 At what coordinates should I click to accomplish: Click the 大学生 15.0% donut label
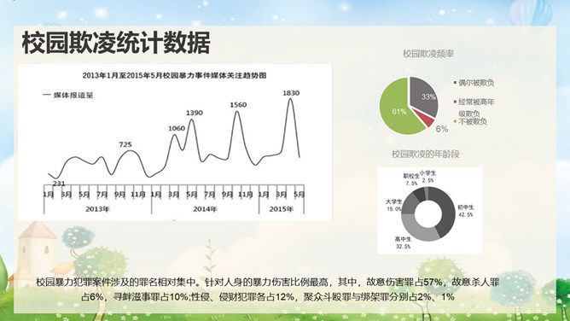[x=394, y=205]
